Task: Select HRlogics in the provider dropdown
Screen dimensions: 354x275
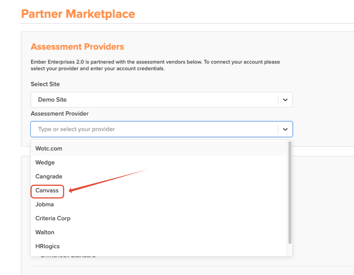Action: (159, 246)
